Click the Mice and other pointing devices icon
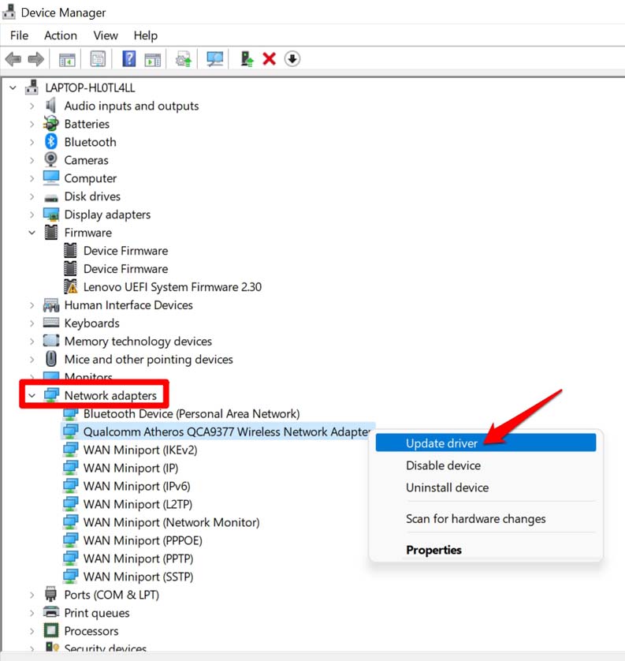This screenshot has width=625, height=661. (51, 359)
